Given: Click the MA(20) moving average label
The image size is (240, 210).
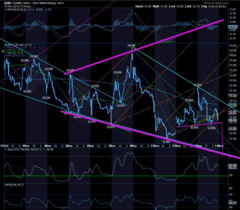Looking at the screenshot, I should tap(11, 53).
